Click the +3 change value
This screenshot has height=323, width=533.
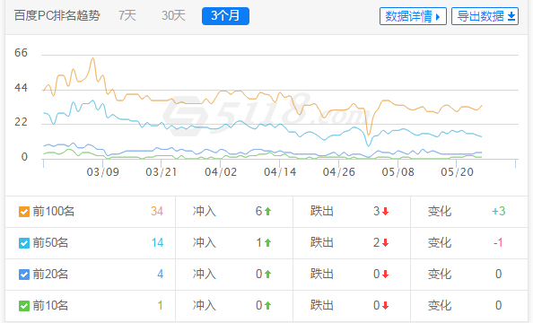[x=498, y=211]
